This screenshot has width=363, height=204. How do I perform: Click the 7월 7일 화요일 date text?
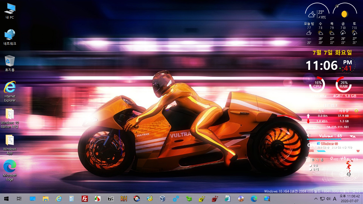point(332,53)
